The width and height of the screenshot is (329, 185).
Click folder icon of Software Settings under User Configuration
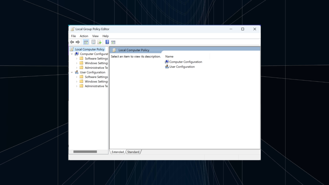tap(81, 77)
